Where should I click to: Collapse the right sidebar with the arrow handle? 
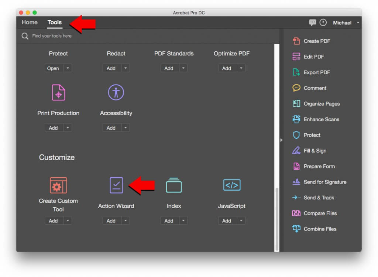pyautogui.click(x=281, y=140)
